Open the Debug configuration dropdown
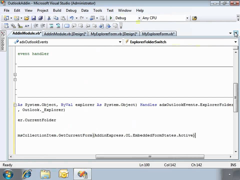Screen dimensions: 240x180 click(139, 18)
